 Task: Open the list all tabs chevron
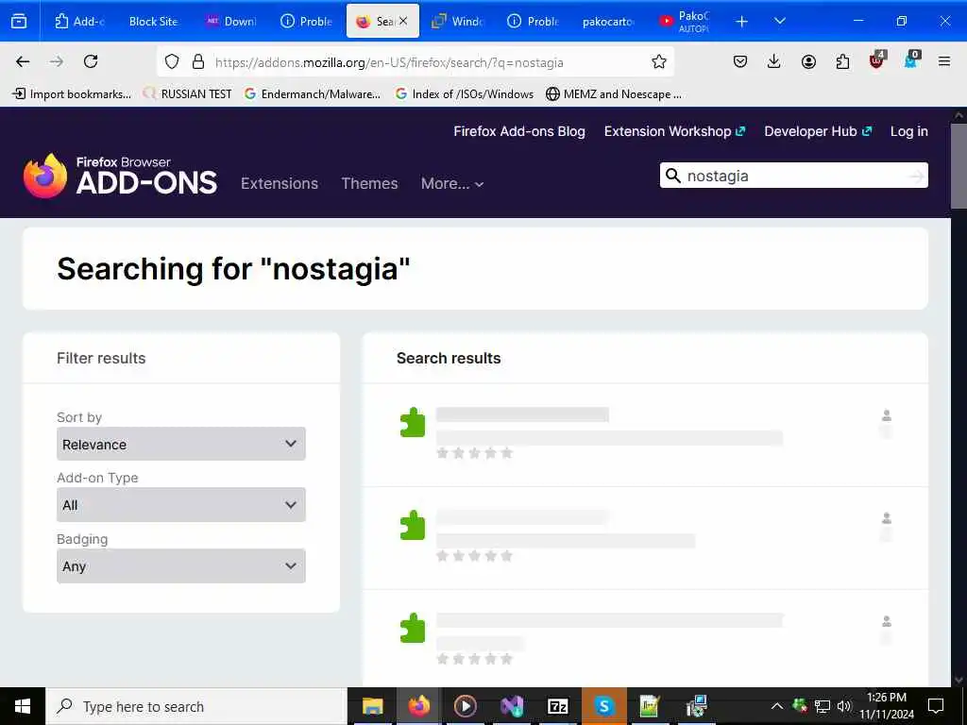[779, 21]
